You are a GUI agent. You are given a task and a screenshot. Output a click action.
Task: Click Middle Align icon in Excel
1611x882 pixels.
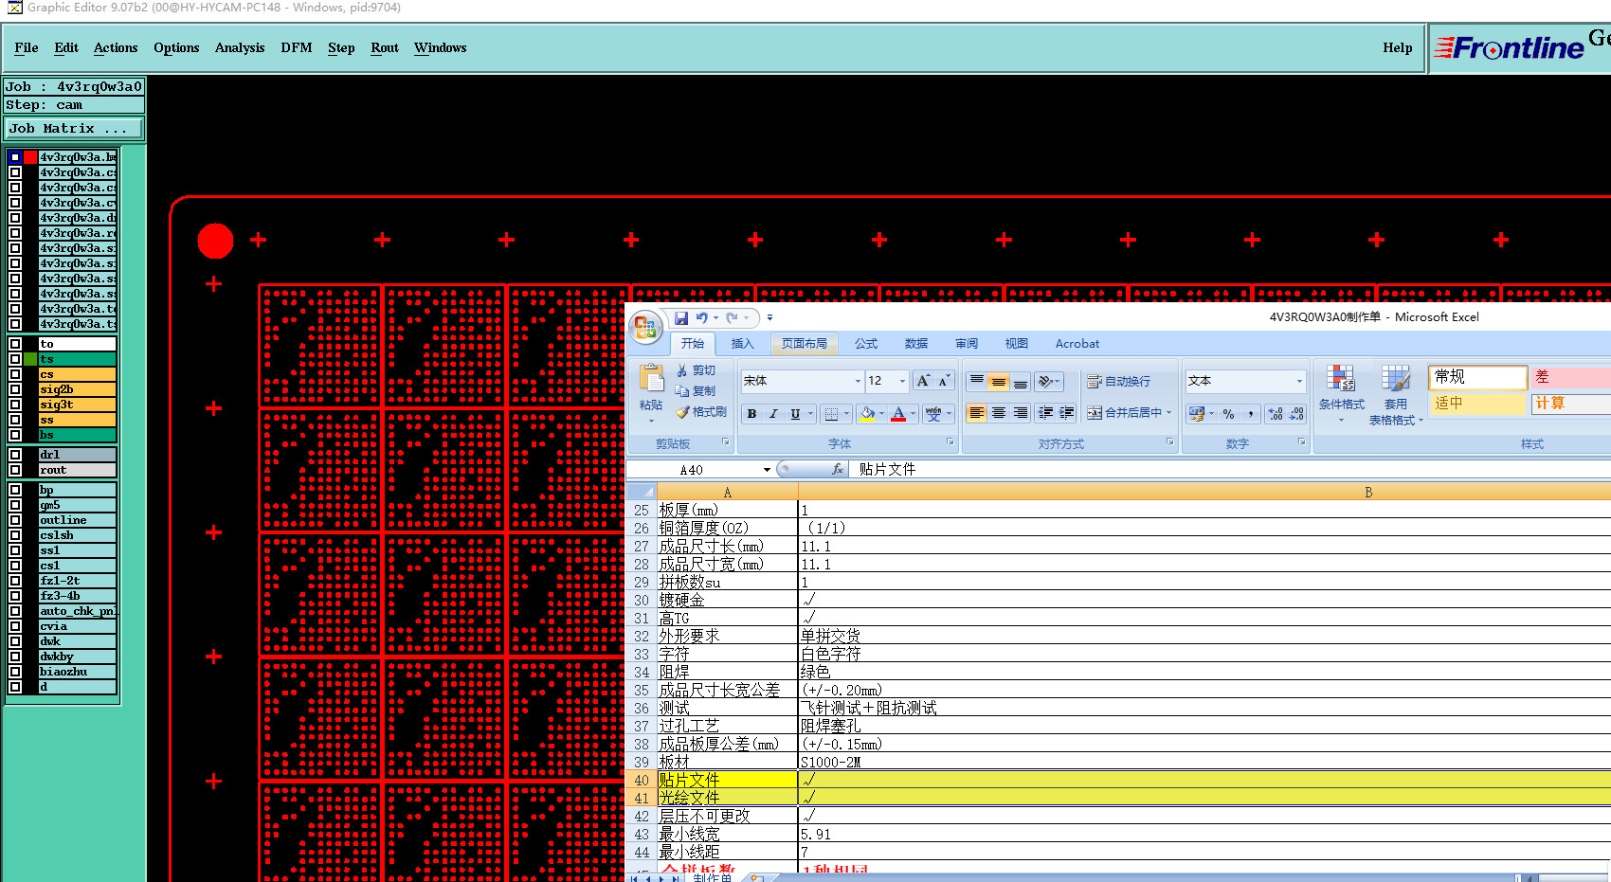999,381
